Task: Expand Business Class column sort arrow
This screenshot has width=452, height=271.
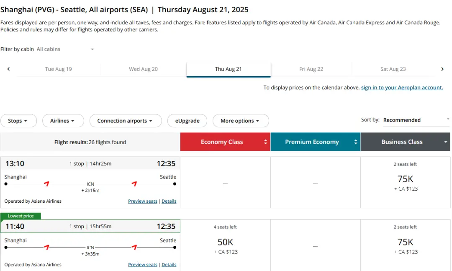Action: click(446, 142)
